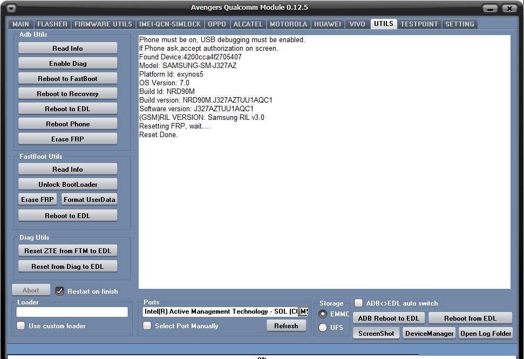The width and height of the screenshot is (524, 359).
Task: Open the FLASHER tab
Action: click(52, 24)
